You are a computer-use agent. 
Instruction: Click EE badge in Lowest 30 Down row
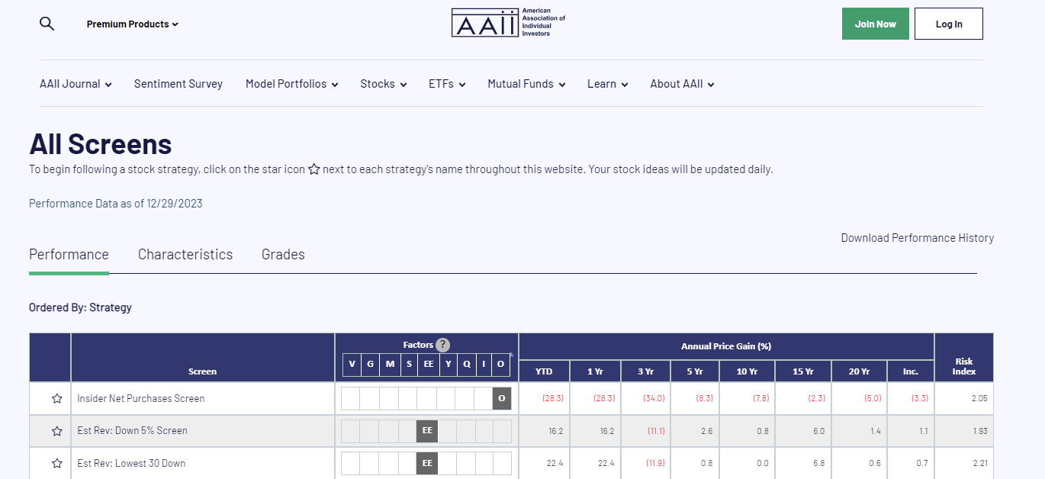(x=427, y=463)
